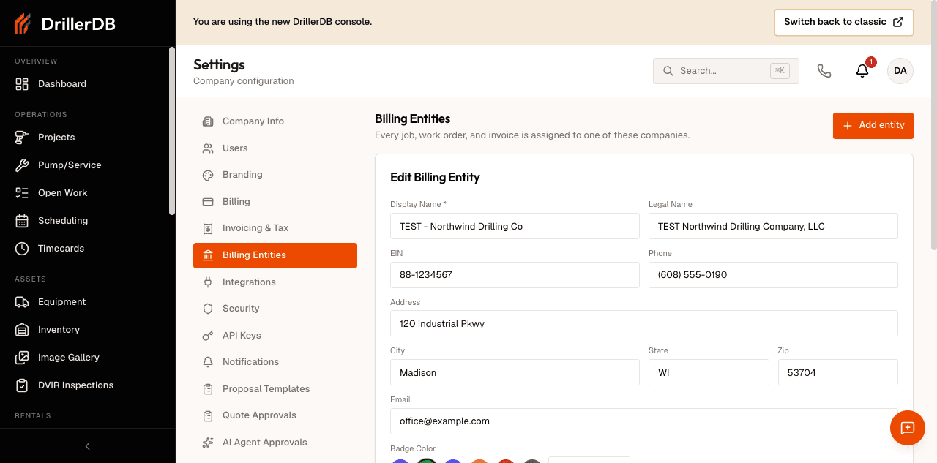937x463 pixels.
Task: Go to Scheduling in sidebar
Action: coord(84,221)
